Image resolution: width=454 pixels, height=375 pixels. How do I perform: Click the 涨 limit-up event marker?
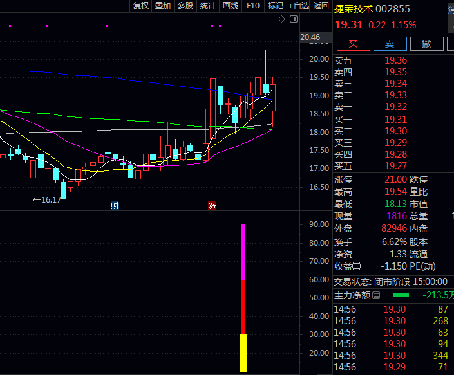(211, 206)
